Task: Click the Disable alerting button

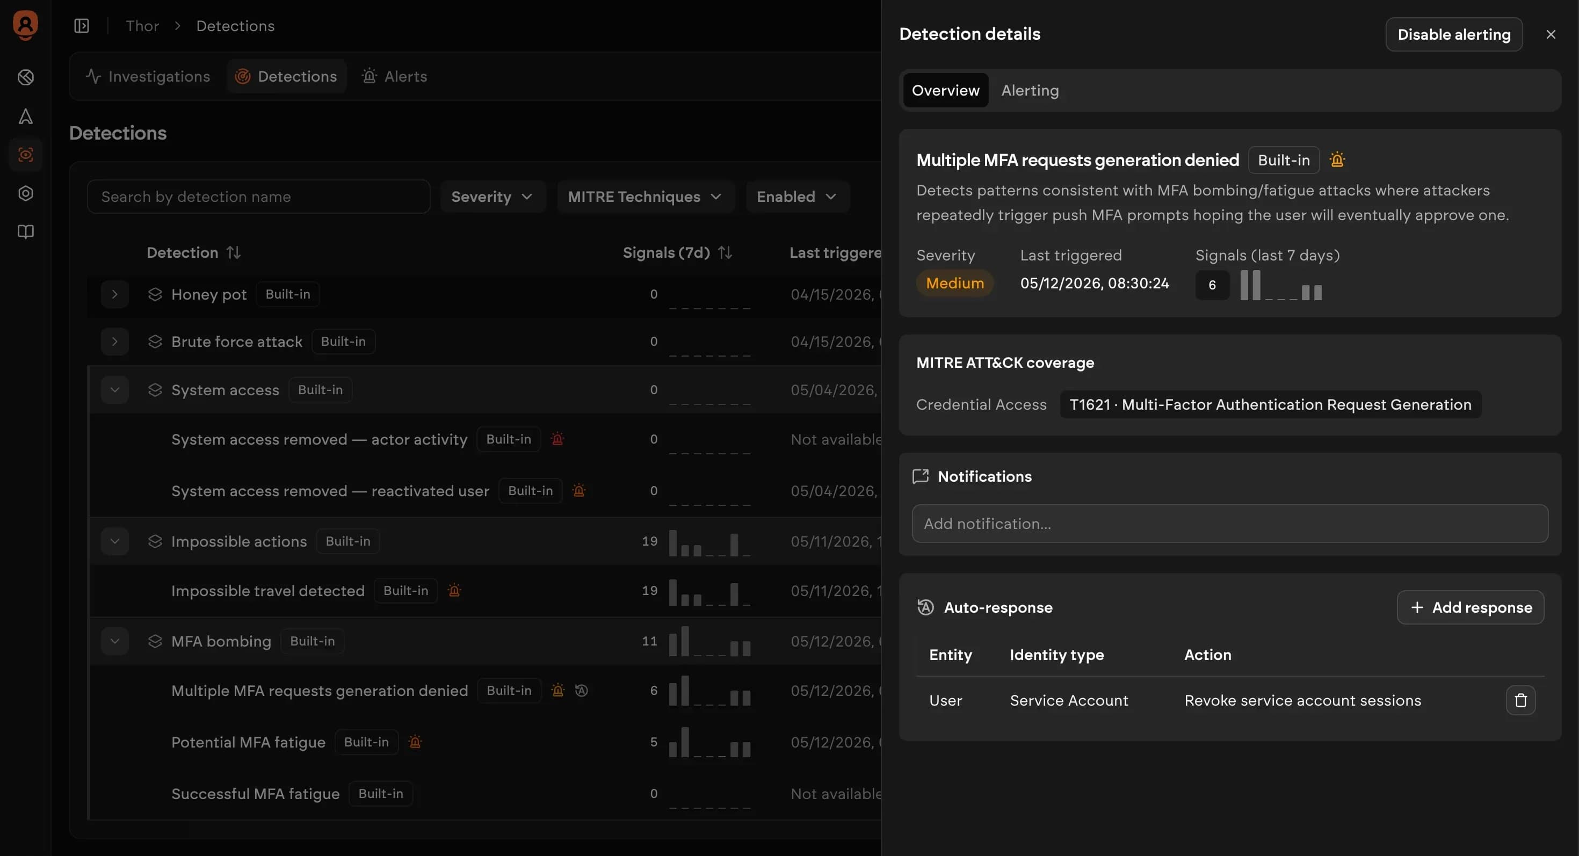Action: click(1454, 34)
